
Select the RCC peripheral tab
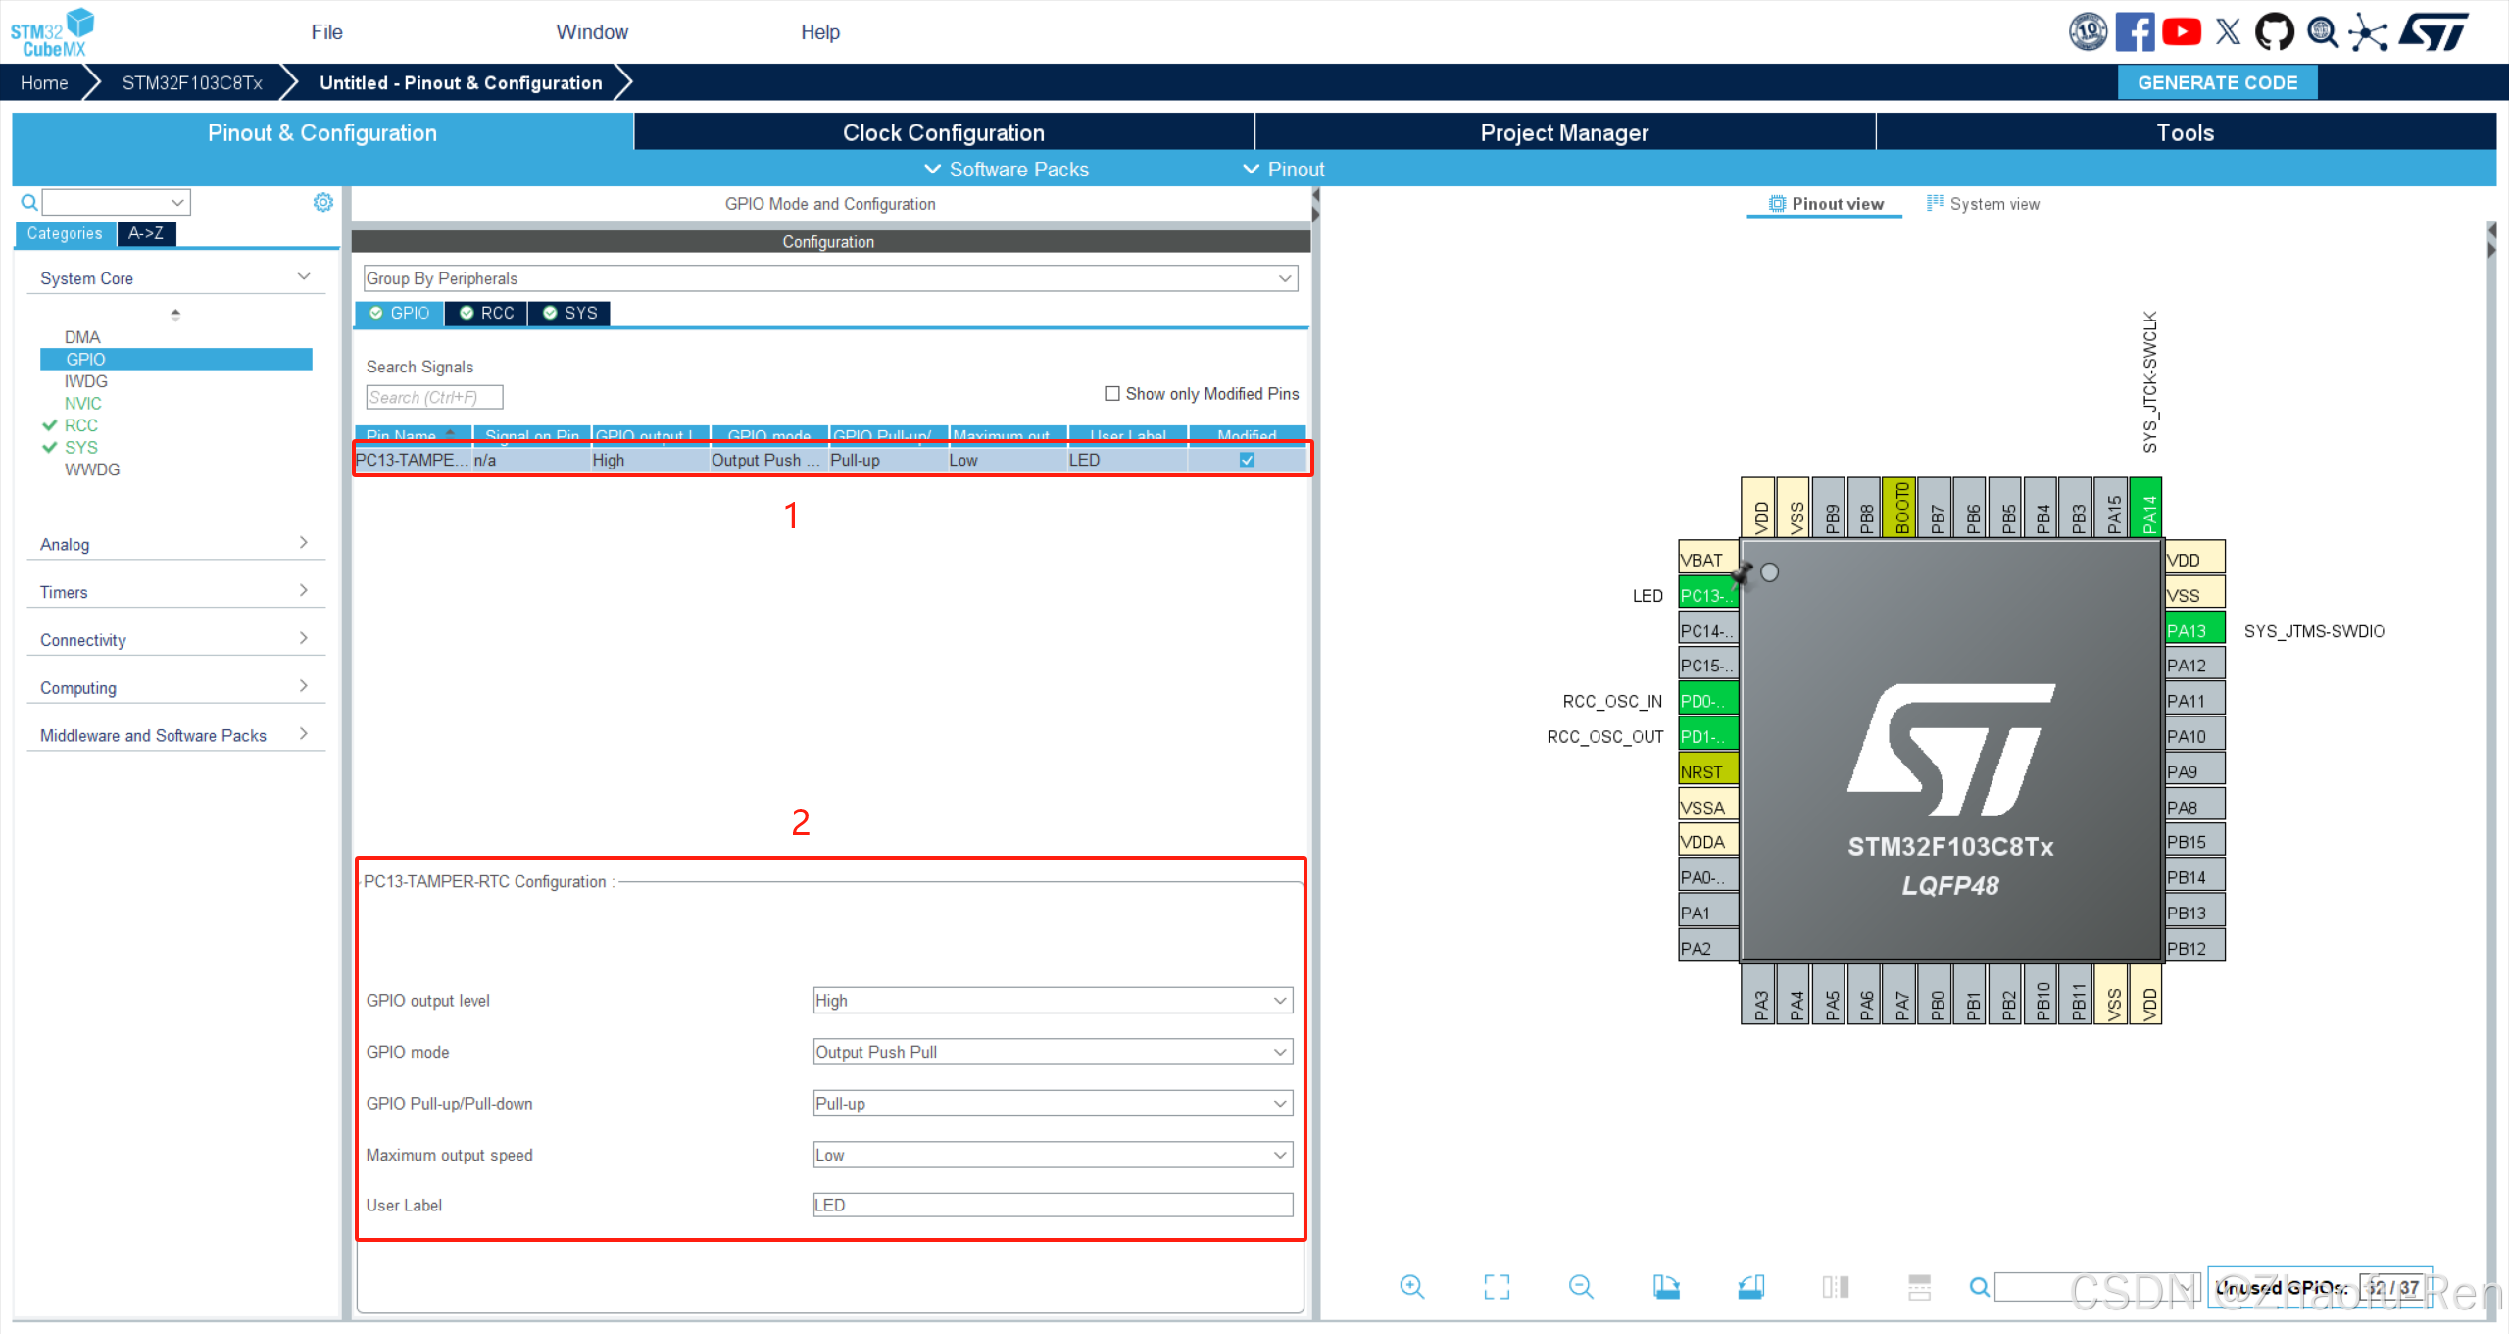tap(487, 313)
